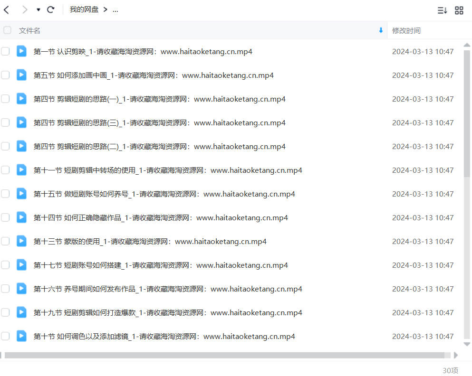
Task: Click video icon of 第四节 剪辑短剧的思路(三)
Action: point(21,122)
